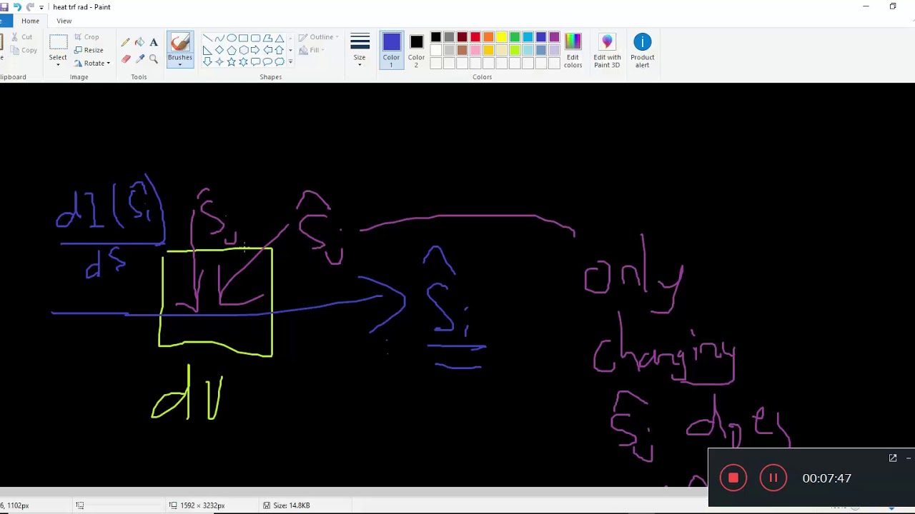Choose the Four-point star shape
Viewport: 915px width, 514px height.
tap(219, 61)
